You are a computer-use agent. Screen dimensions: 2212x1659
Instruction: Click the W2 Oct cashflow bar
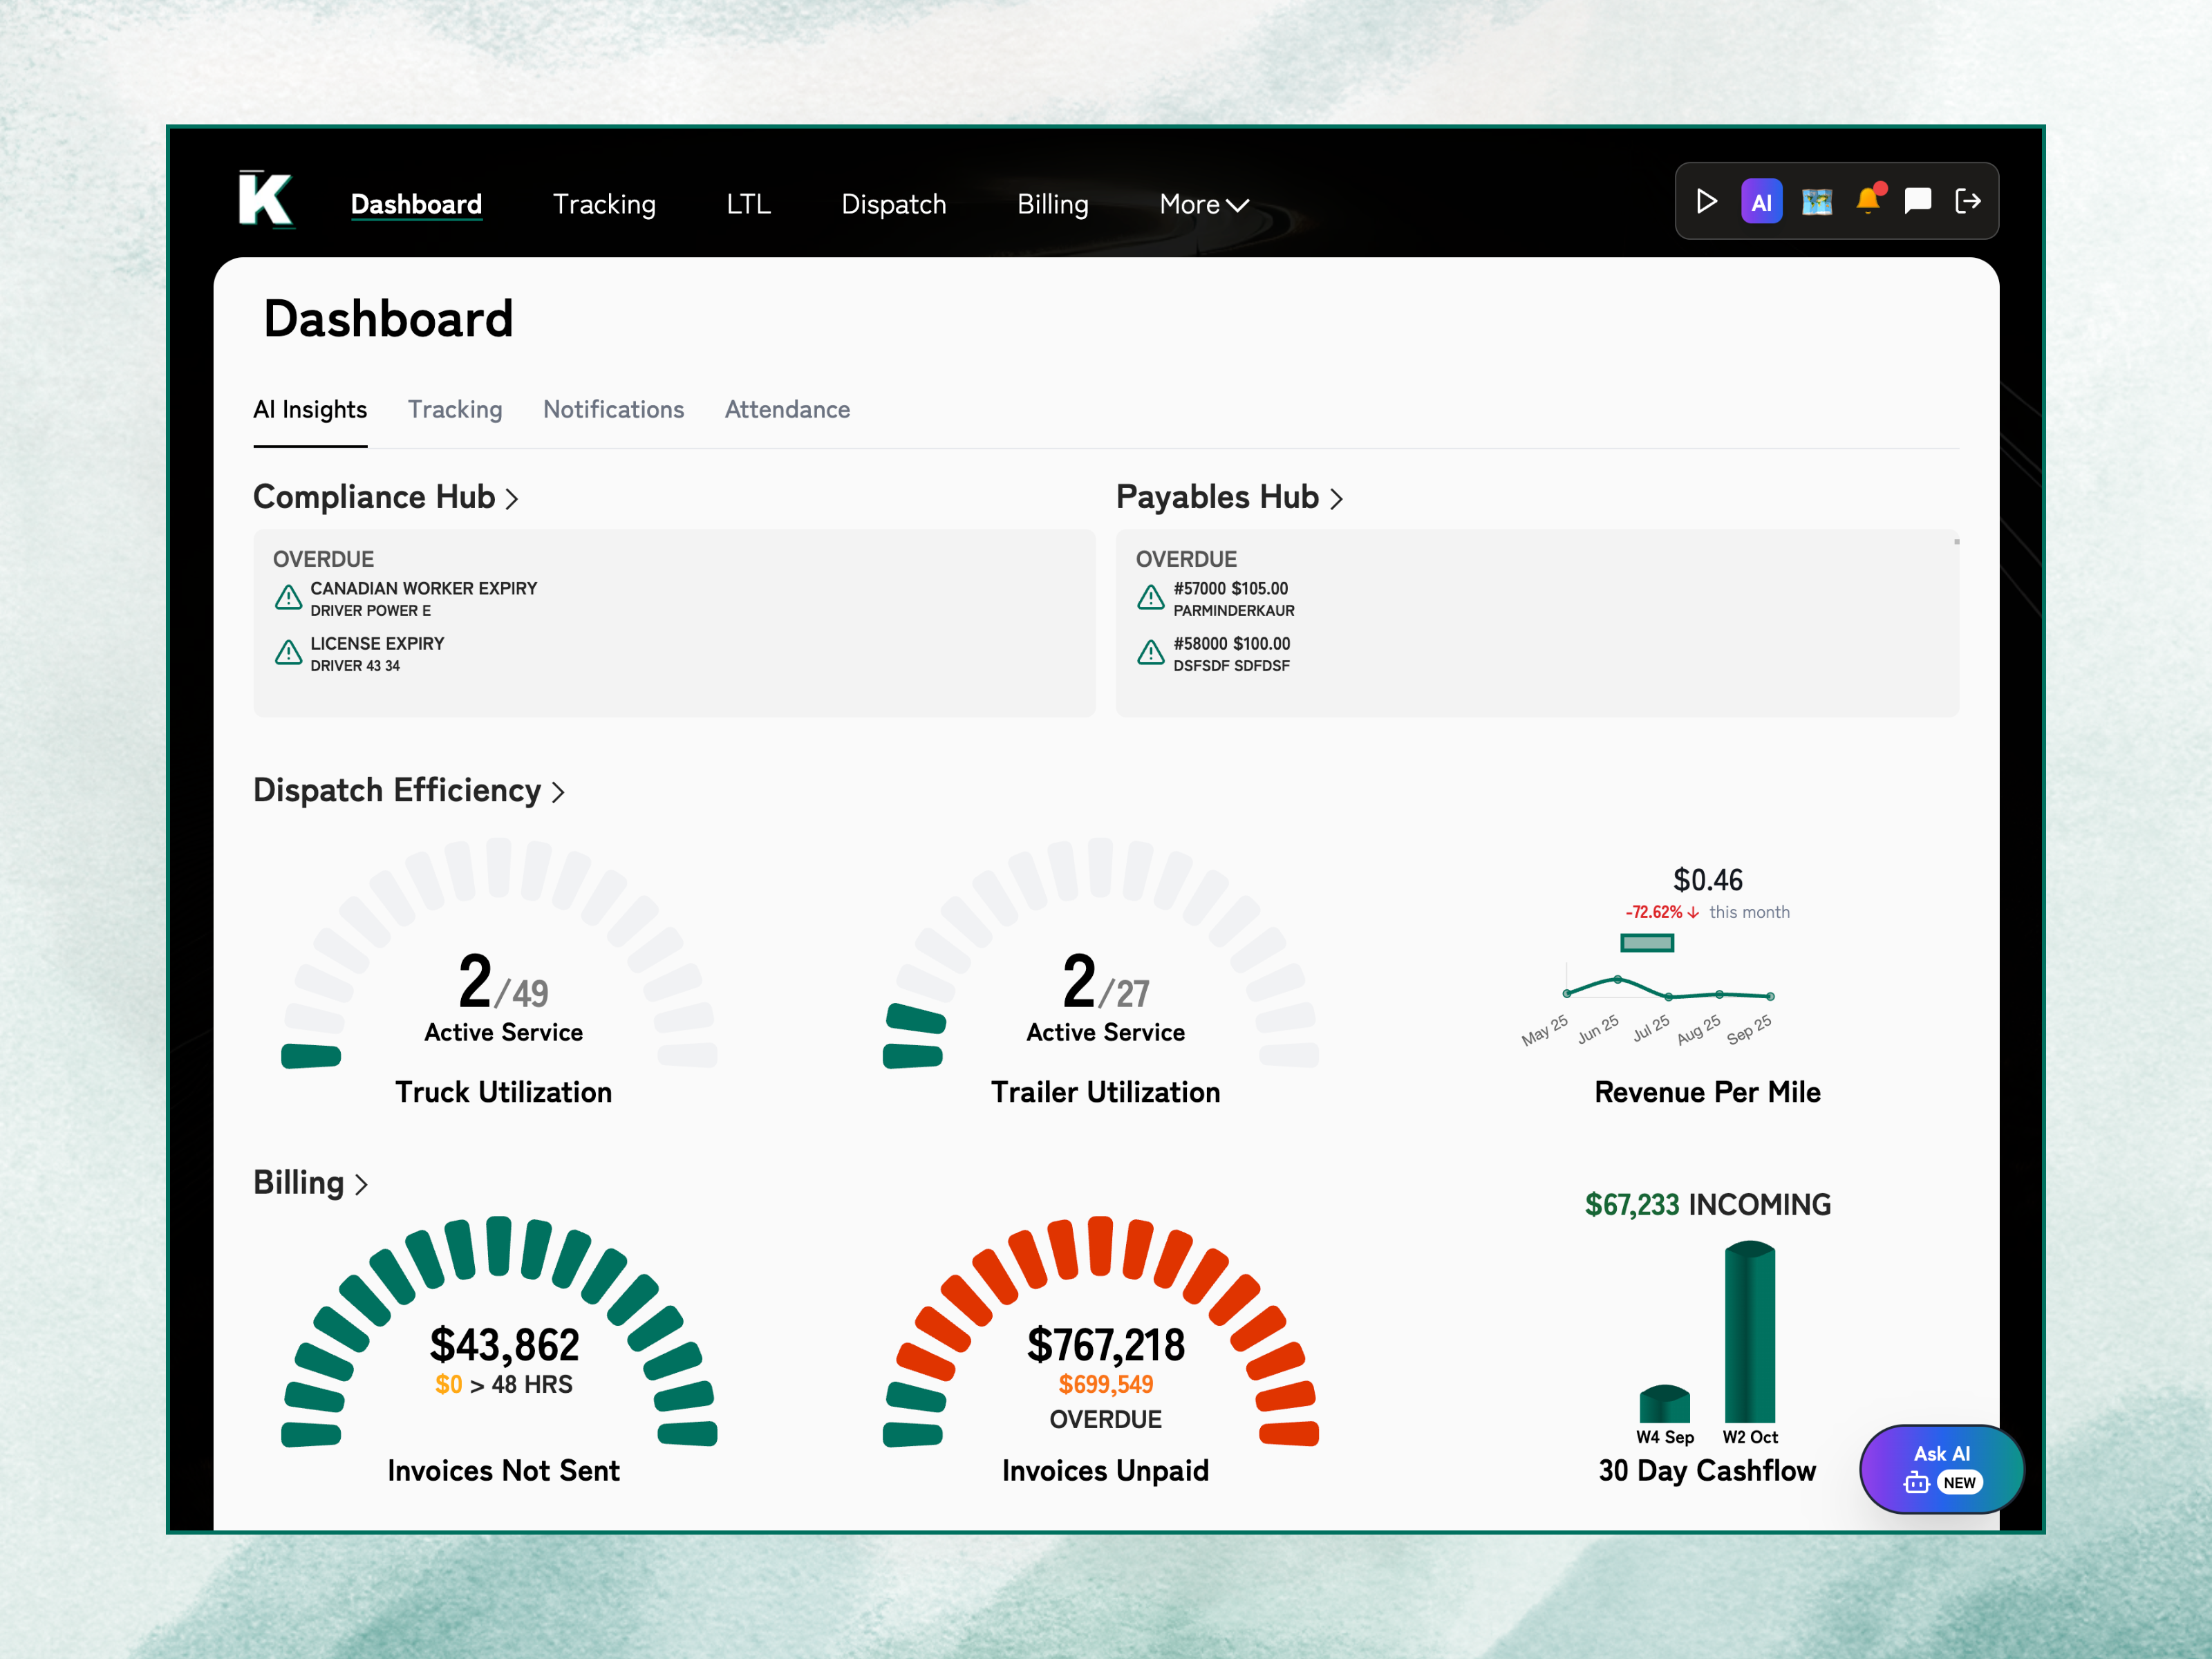click(x=1749, y=1332)
